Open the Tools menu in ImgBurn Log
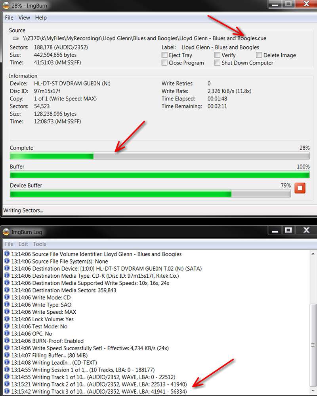The image size is (317, 396). pos(40,244)
